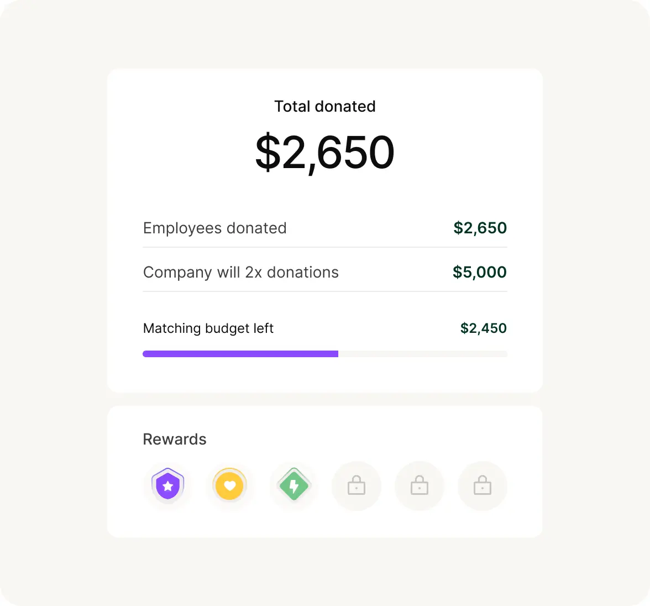Click the unfilled gray part of progress bar

point(423,354)
